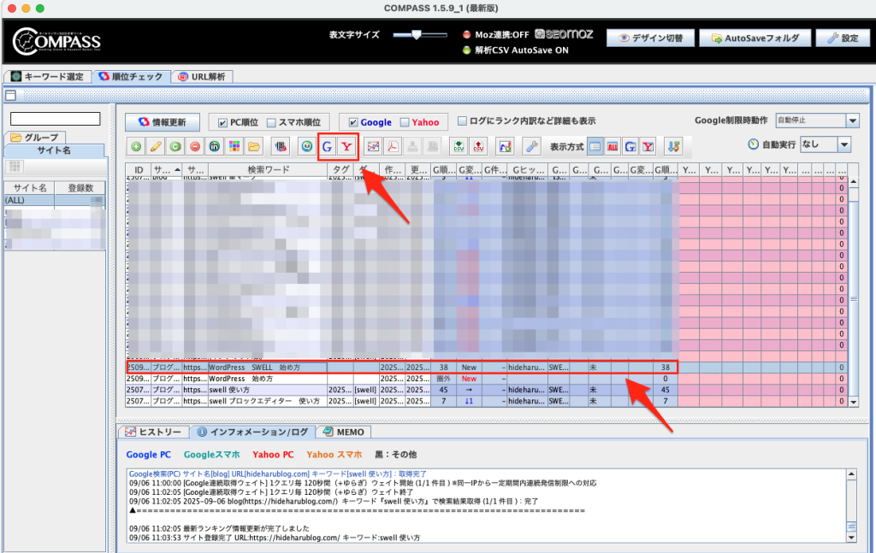Select the WordPress SWELL 始め方 row
This screenshot has width=876, height=553.
point(267,367)
